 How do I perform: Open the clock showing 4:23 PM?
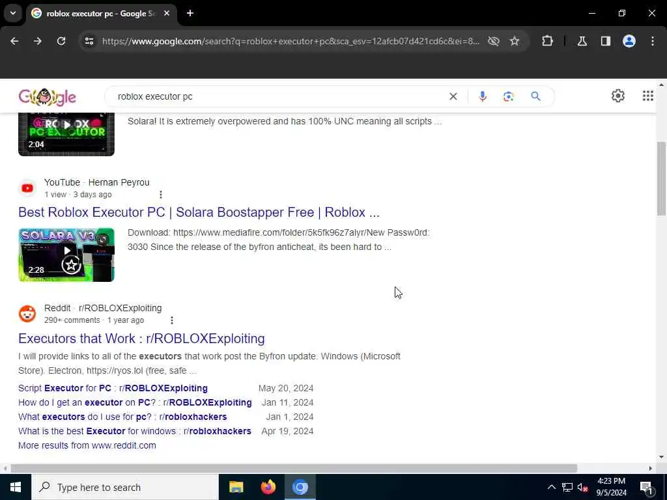(611, 487)
